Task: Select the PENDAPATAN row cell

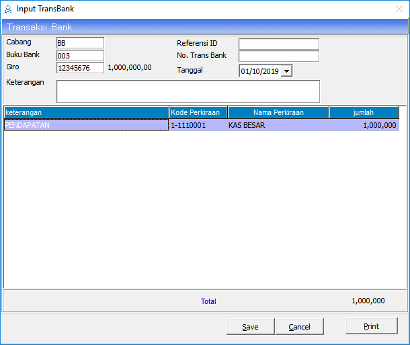Action: [x=86, y=125]
